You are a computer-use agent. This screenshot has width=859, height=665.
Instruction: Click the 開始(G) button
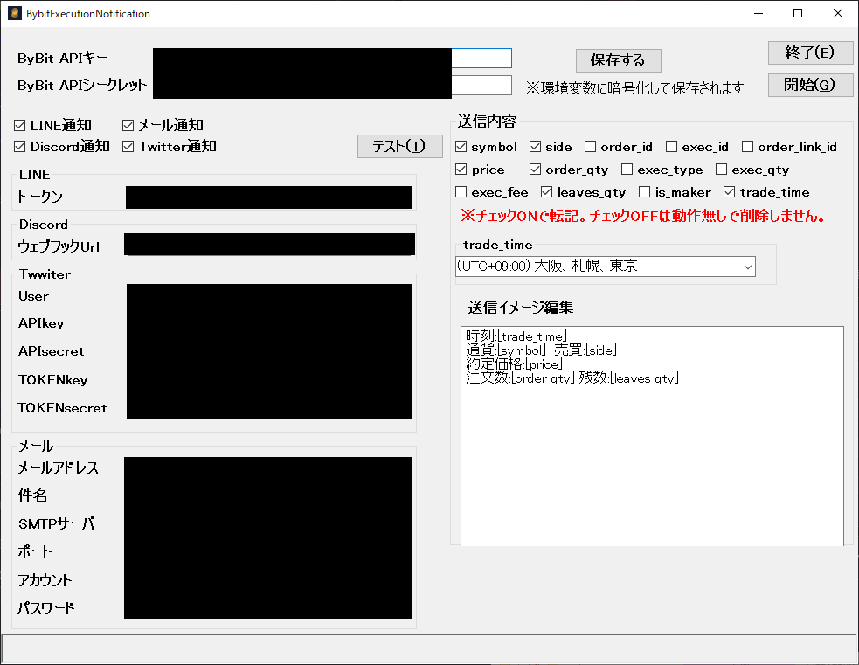[810, 85]
